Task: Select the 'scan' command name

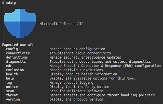Action: 10,91
